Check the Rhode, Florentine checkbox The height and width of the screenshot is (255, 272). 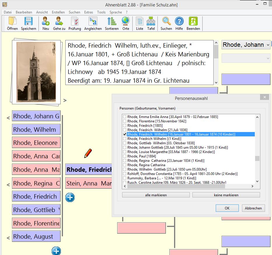tap(125, 121)
